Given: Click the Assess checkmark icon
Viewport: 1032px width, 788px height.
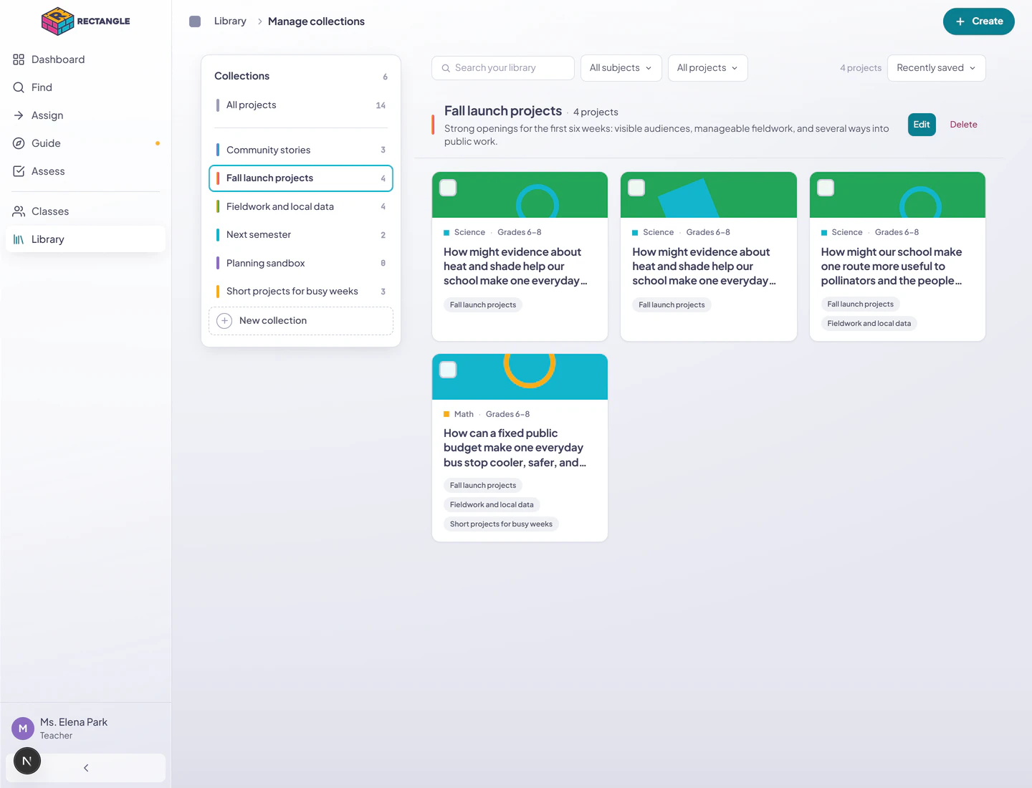Looking at the screenshot, I should coord(19,171).
